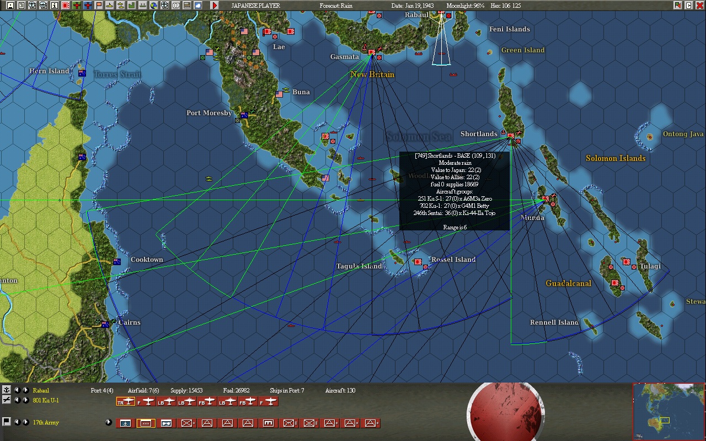This screenshot has width=706, height=441.
Task: Click the 'Forecast: Rain' status text
Action: pos(336,6)
